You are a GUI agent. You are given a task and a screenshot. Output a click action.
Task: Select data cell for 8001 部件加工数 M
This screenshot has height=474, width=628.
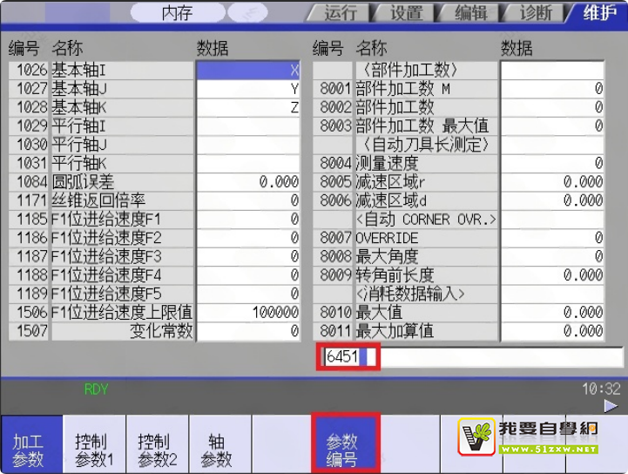pyautogui.click(x=552, y=89)
